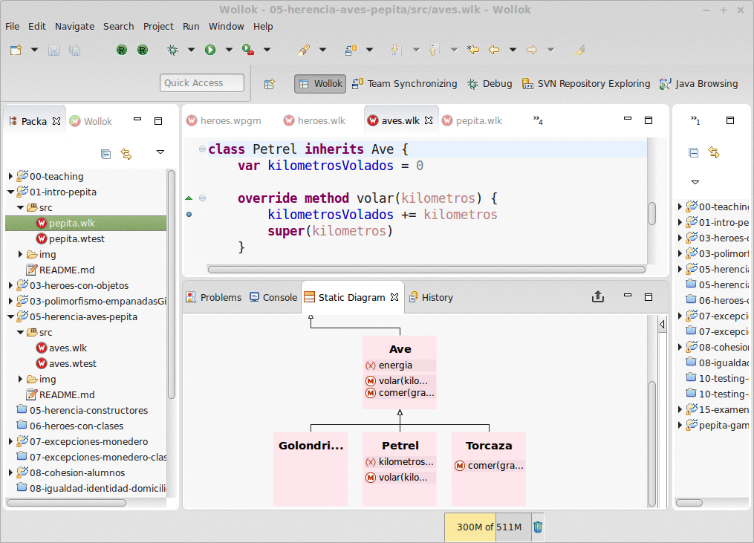Click the Quick Access search field
This screenshot has width=754, height=543.
(202, 83)
